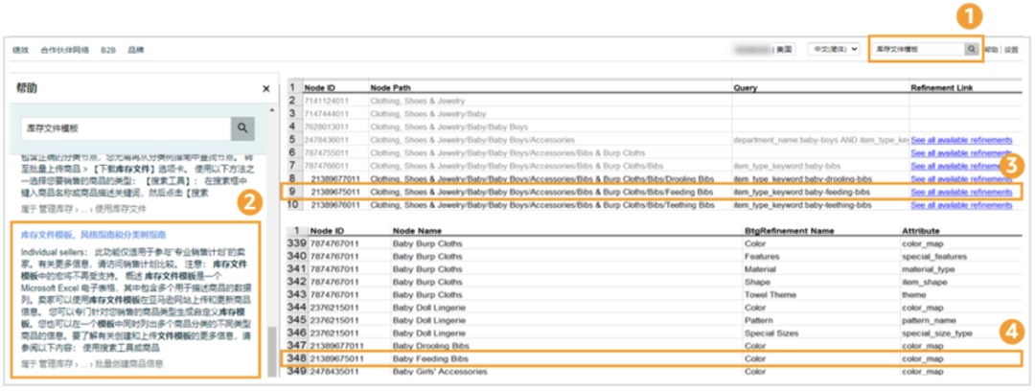Select the pattern_name attribute cell
The image size is (1035, 391).
[928, 320]
